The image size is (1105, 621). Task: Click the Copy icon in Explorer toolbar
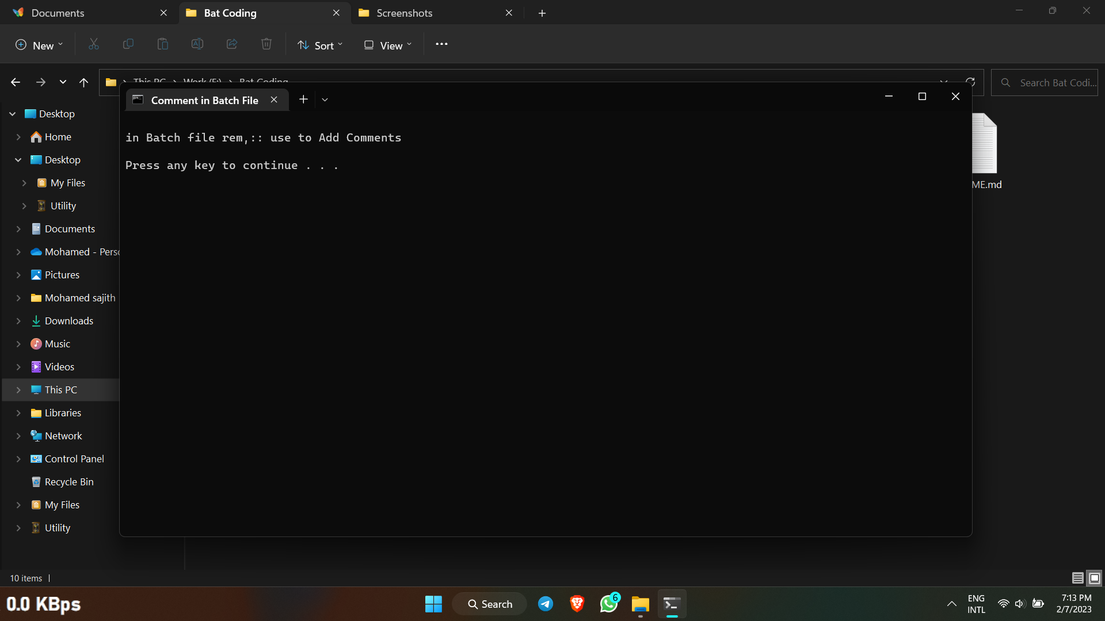[x=128, y=44]
